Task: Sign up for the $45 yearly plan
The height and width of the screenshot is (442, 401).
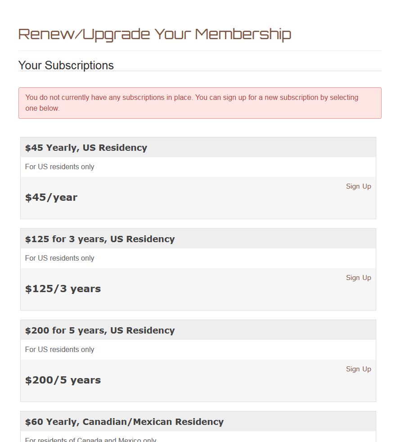Action: click(x=358, y=187)
